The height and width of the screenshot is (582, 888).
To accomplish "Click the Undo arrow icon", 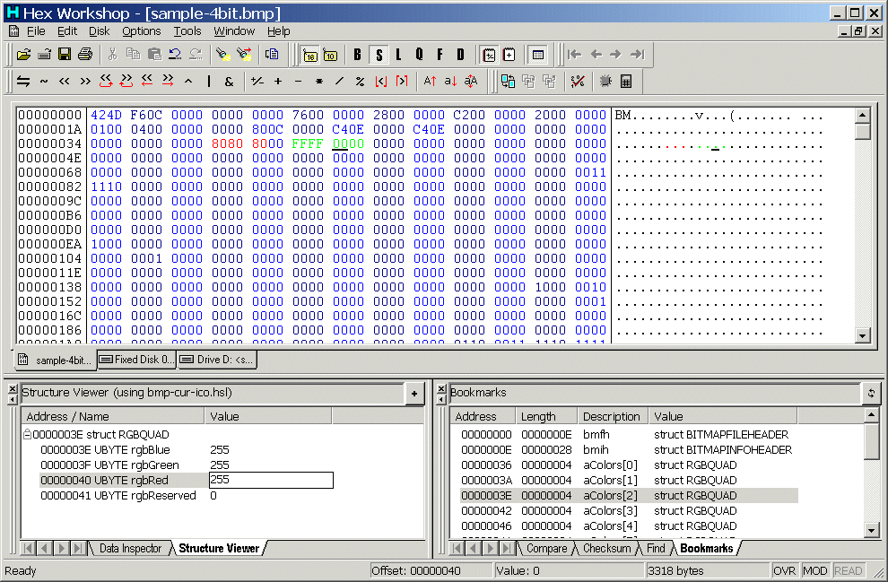I will 176,55.
